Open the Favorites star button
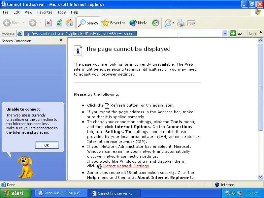Image resolution: width=264 pixels, height=198 pixels. coord(114,23)
